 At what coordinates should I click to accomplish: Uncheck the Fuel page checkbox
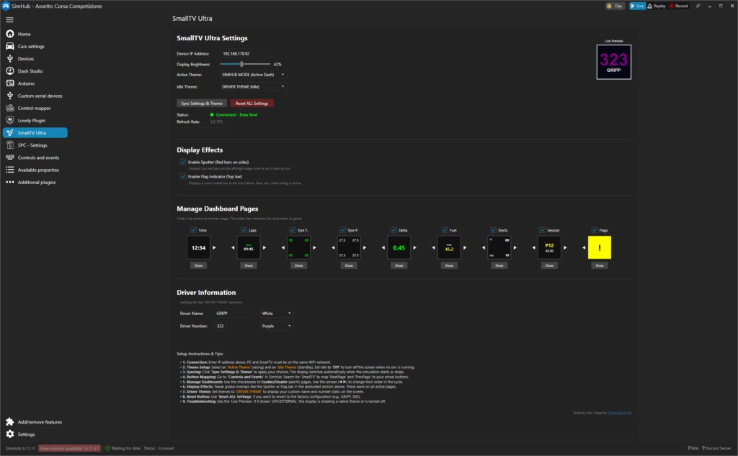[445, 230]
